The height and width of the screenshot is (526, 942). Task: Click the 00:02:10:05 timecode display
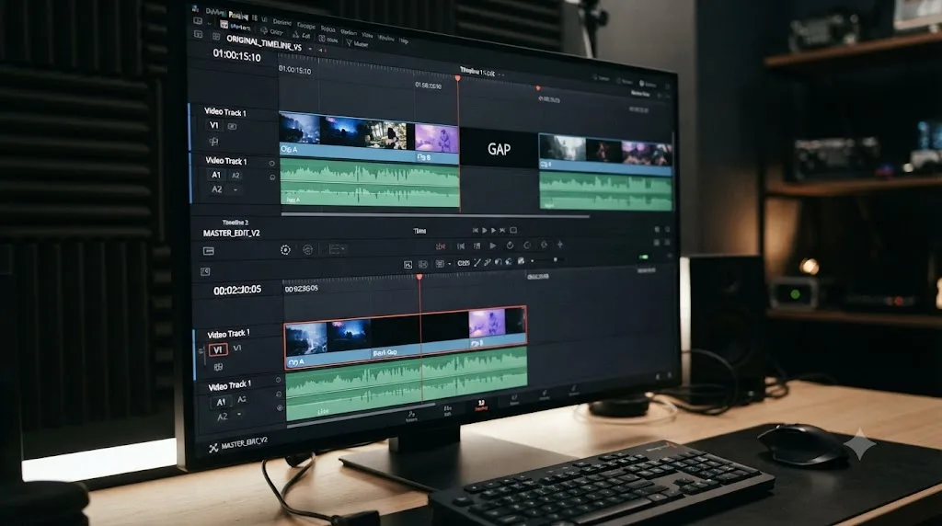coord(237,290)
